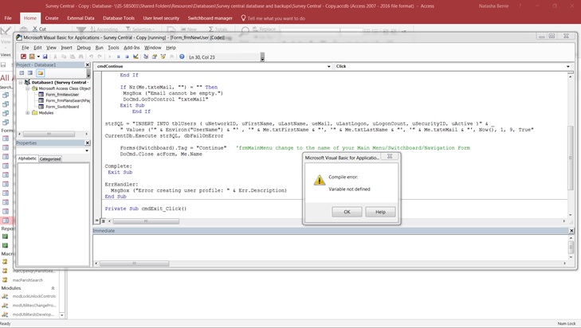The image size is (581, 328).
Task: Click the View Code icon in Project panel
Action: click(22, 73)
